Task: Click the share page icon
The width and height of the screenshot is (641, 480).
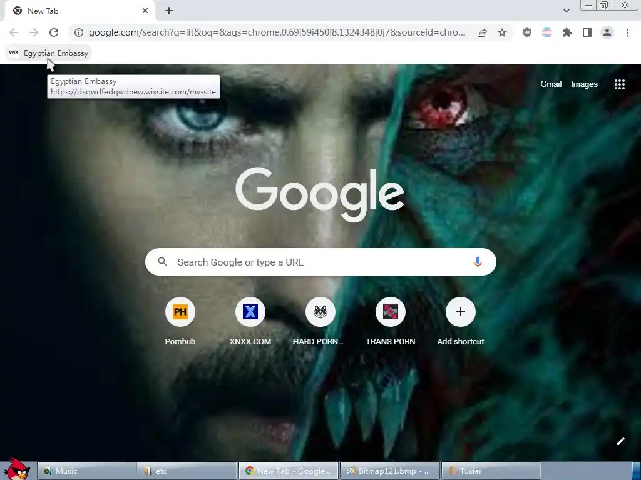Action: point(482,32)
